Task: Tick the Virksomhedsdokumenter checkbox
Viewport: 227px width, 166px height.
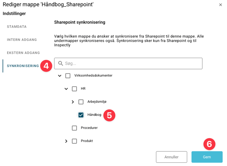Action: 68,76
